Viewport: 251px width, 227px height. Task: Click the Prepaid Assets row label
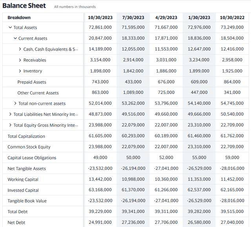coord(32,82)
